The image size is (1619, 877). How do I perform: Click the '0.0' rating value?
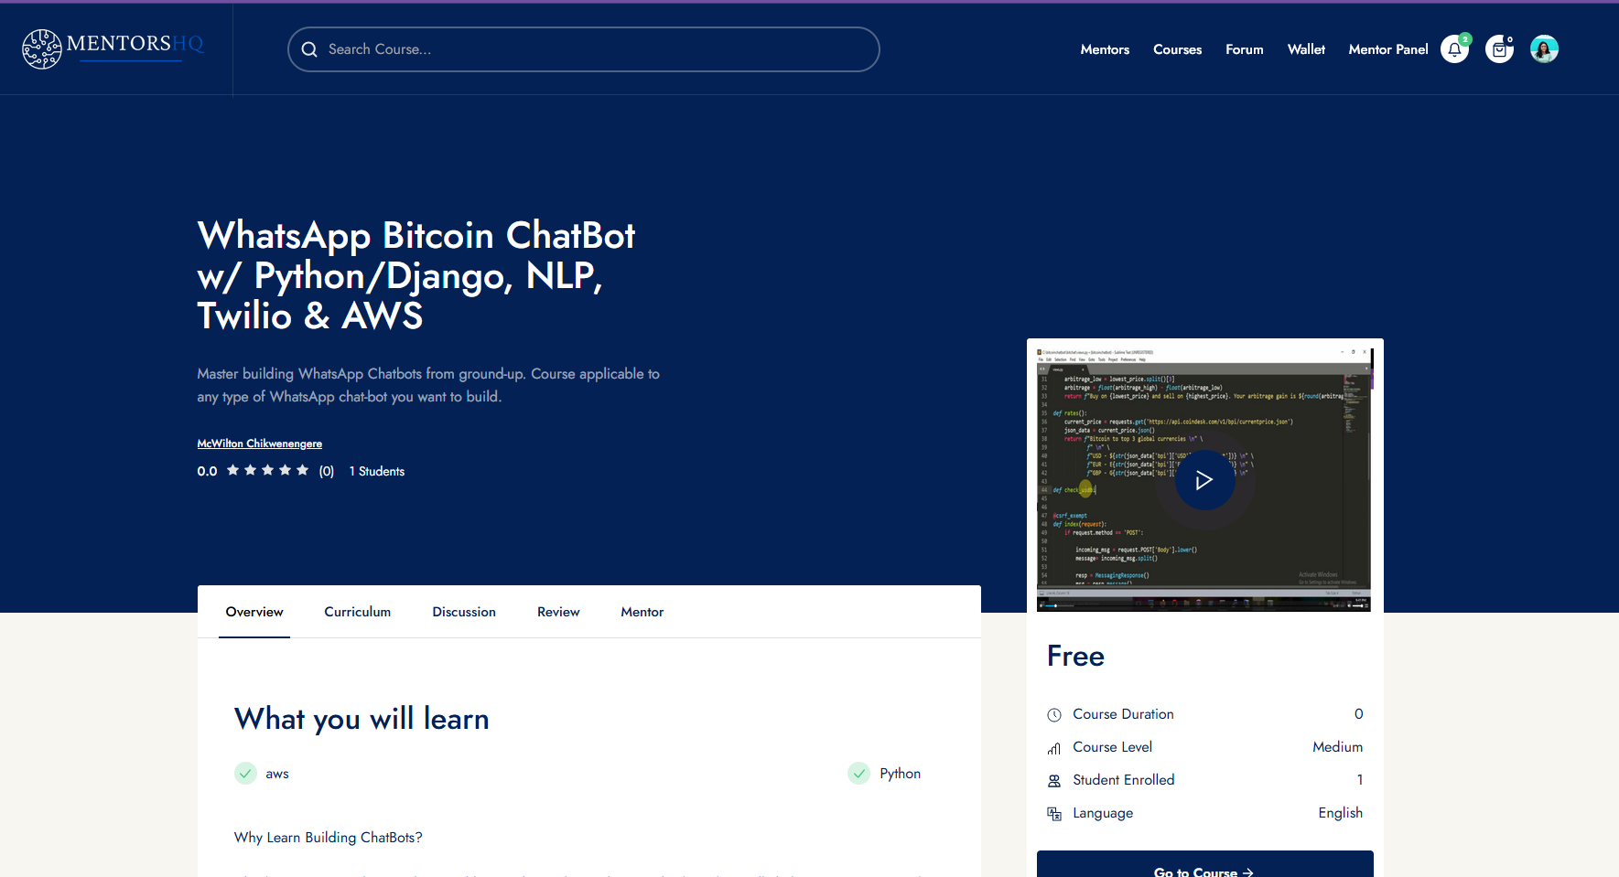(207, 471)
